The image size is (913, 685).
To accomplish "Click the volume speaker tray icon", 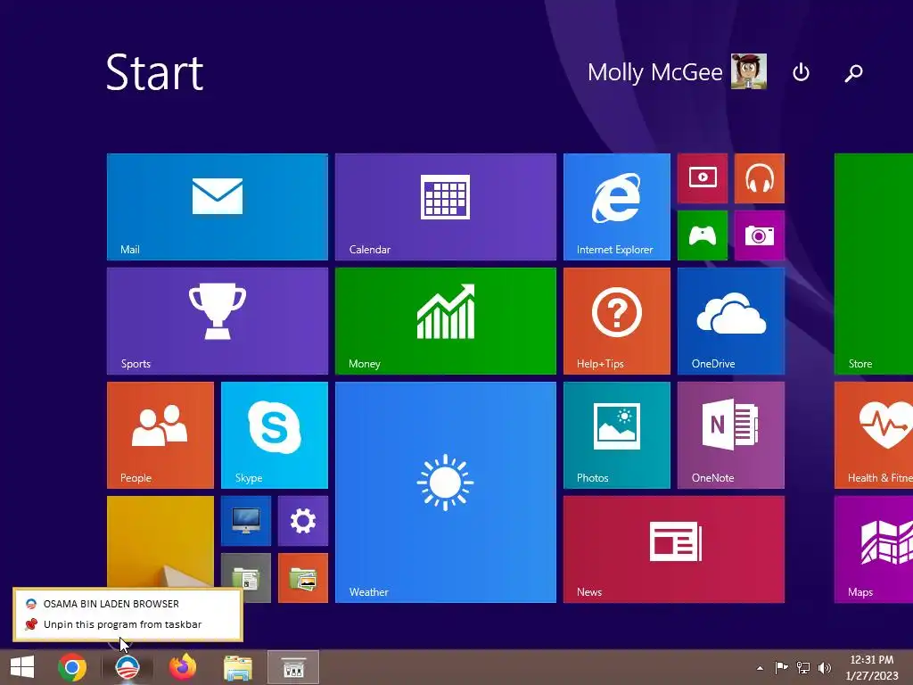I will point(825,667).
